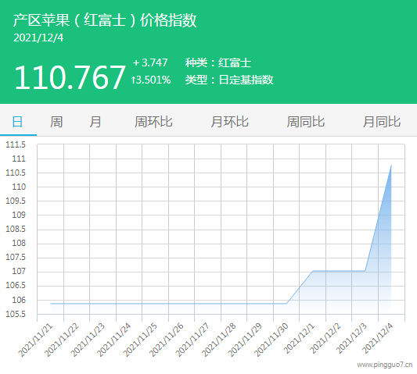Viewport: 417px width, 374px height.
Task: Click the +3.747 change value
Action: (150, 63)
